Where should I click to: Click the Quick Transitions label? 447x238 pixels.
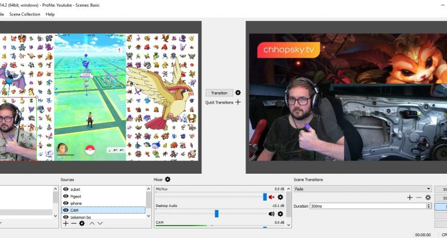click(x=219, y=102)
